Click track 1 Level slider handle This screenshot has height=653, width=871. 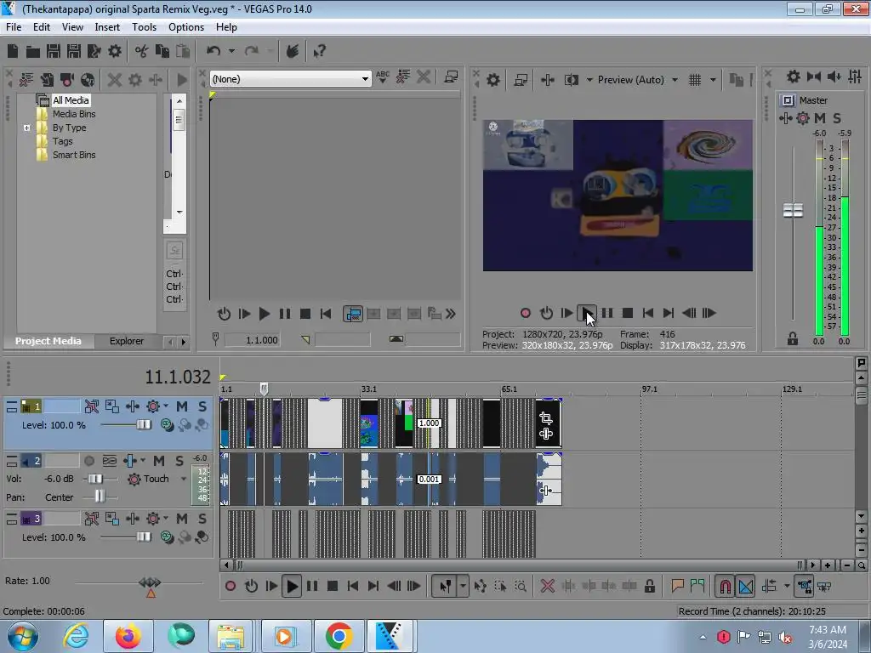pyautogui.click(x=144, y=425)
